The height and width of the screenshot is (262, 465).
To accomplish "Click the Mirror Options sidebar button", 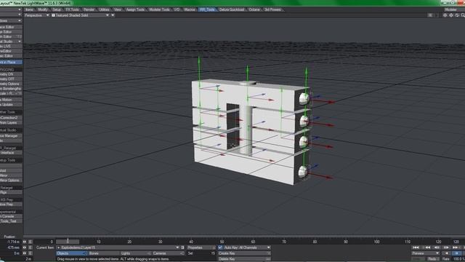I will (11, 180).
